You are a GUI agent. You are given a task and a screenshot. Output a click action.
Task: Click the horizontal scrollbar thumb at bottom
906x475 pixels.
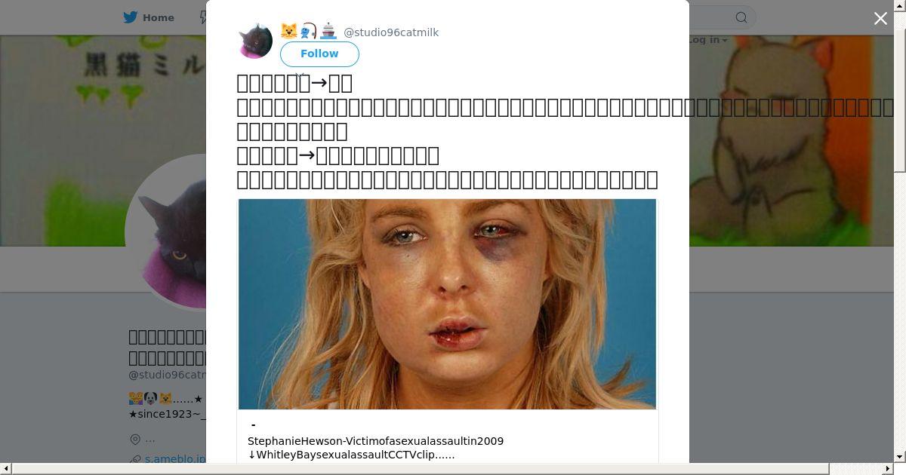point(447,469)
